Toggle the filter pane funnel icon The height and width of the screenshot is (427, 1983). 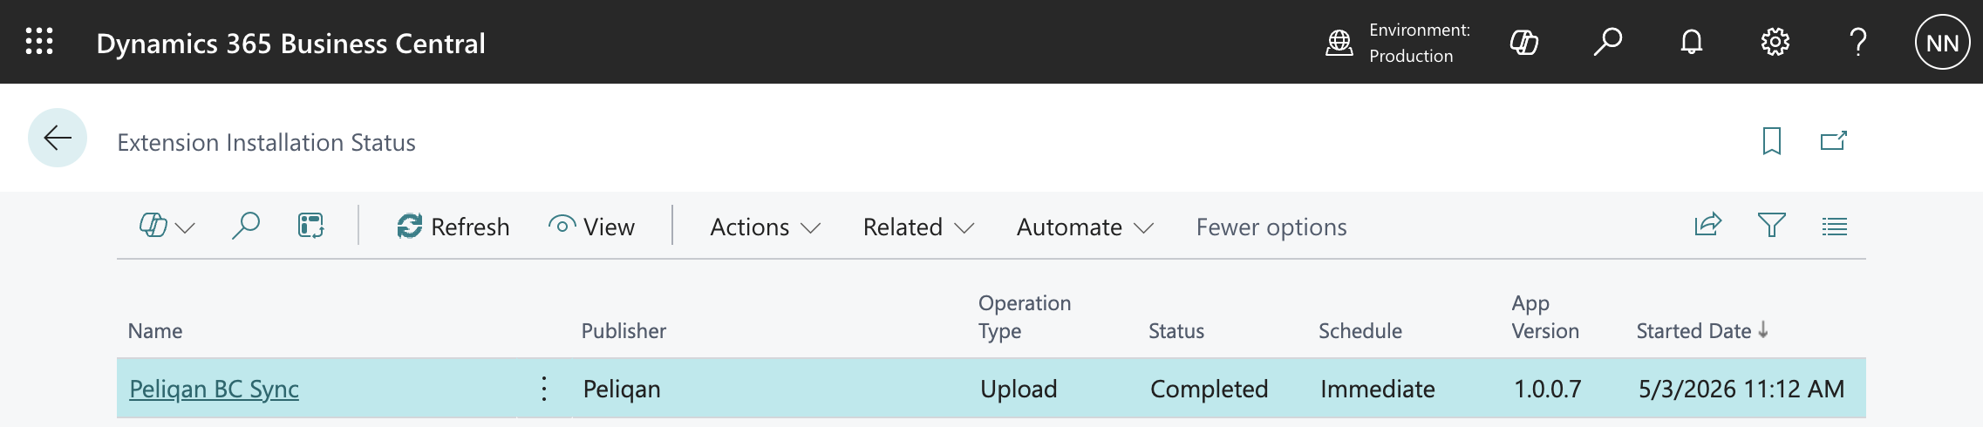(x=1771, y=226)
